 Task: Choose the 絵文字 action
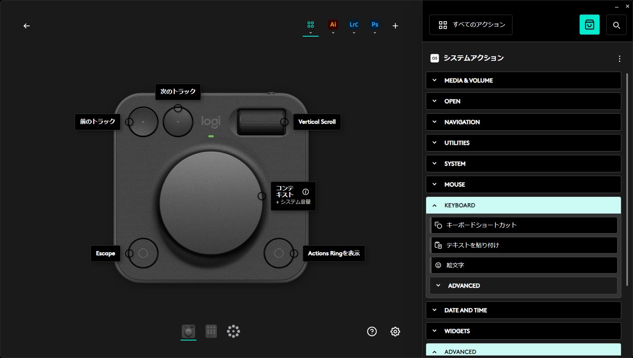pyautogui.click(x=523, y=265)
